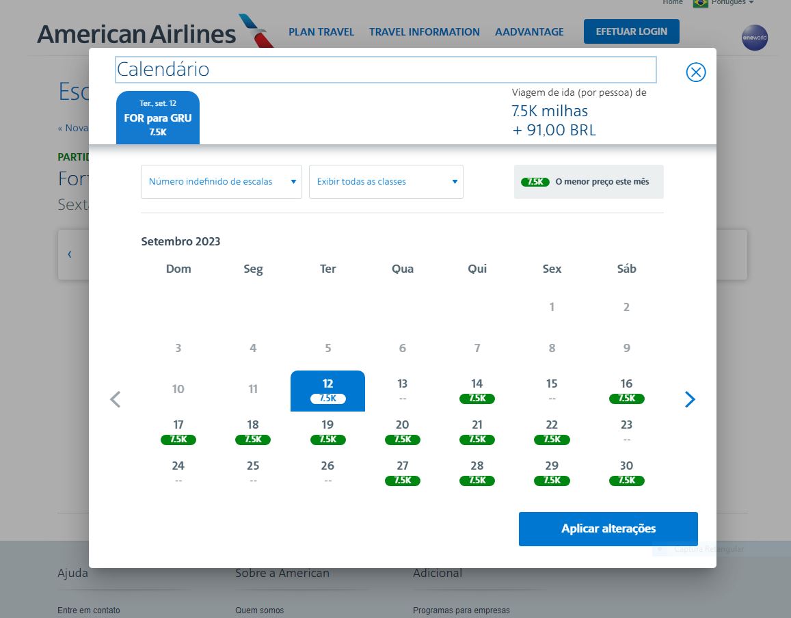Click the EFETUAR LOGIN button

[x=631, y=31]
